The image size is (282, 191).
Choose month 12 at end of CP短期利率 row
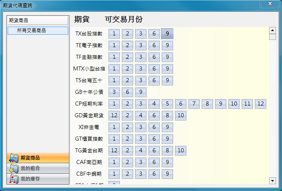[261, 104]
